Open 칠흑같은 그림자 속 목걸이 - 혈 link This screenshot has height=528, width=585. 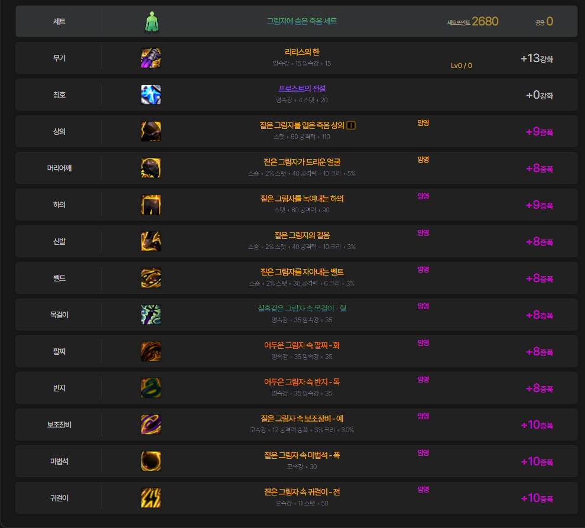coord(301,309)
